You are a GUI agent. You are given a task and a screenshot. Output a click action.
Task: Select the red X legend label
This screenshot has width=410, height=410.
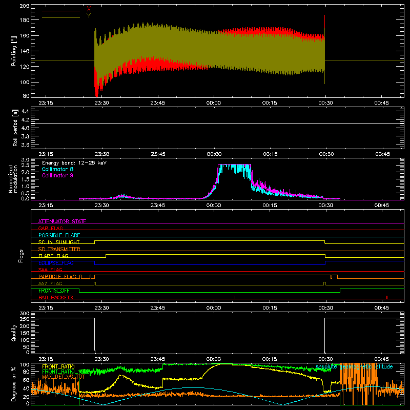(89, 9)
